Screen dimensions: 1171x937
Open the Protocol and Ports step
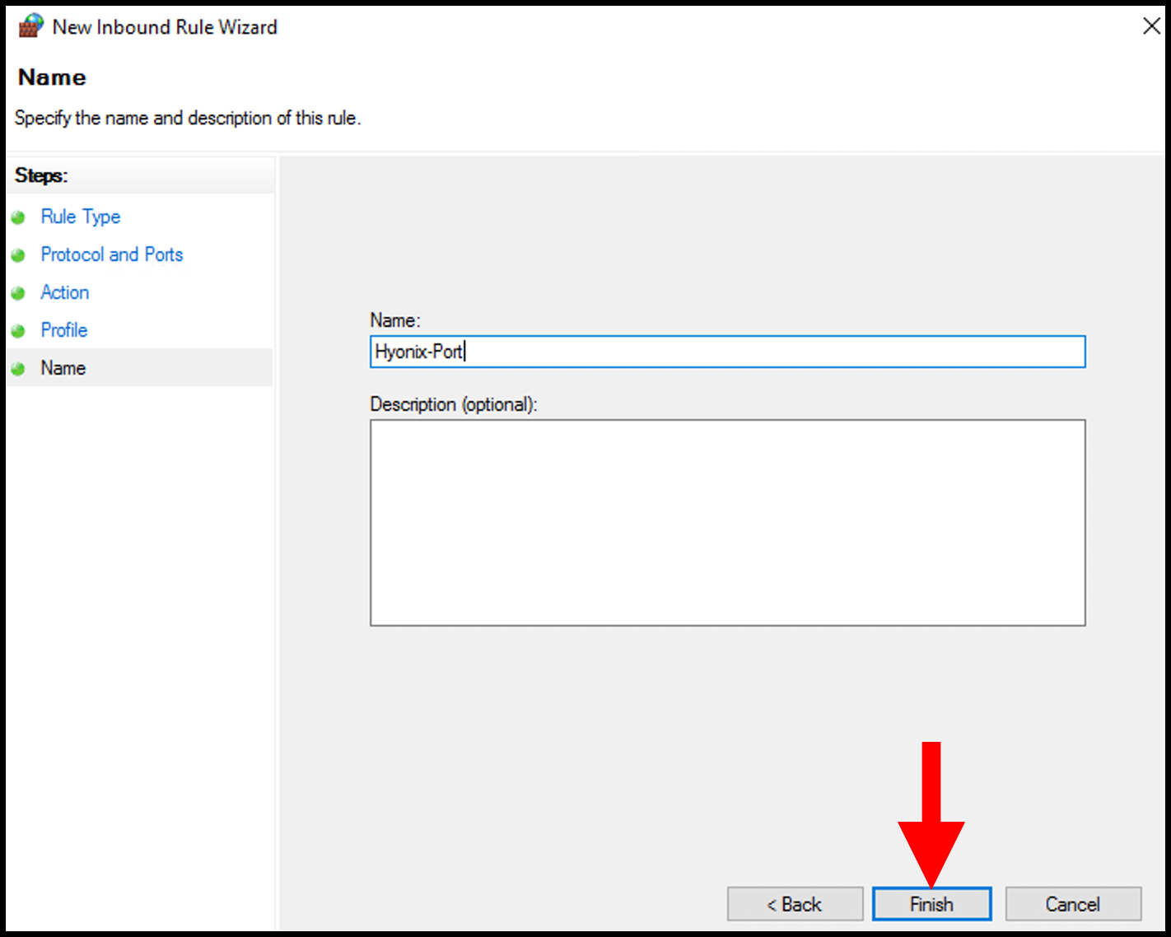(x=111, y=254)
